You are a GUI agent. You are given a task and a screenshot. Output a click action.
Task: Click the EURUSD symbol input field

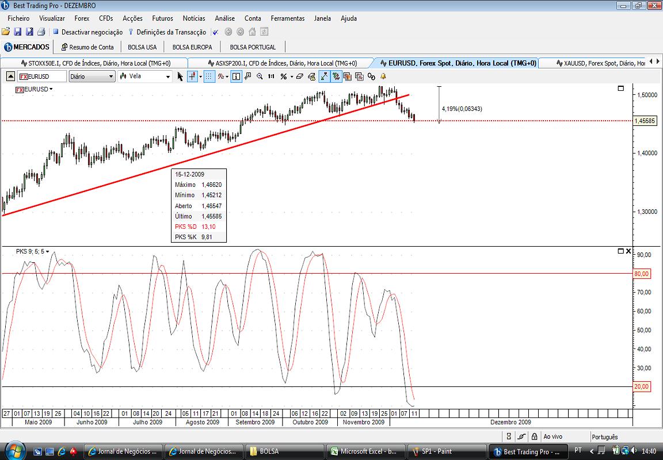click(x=42, y=76)
